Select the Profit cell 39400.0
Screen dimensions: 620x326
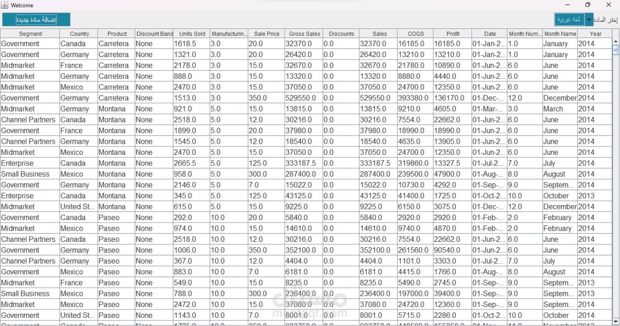(x=452, y=294)
